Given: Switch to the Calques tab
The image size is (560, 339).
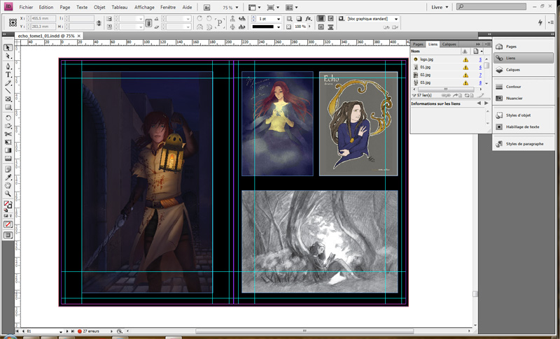Looking at the screenshot, I should pyautogui.click(x=449, y=44).
